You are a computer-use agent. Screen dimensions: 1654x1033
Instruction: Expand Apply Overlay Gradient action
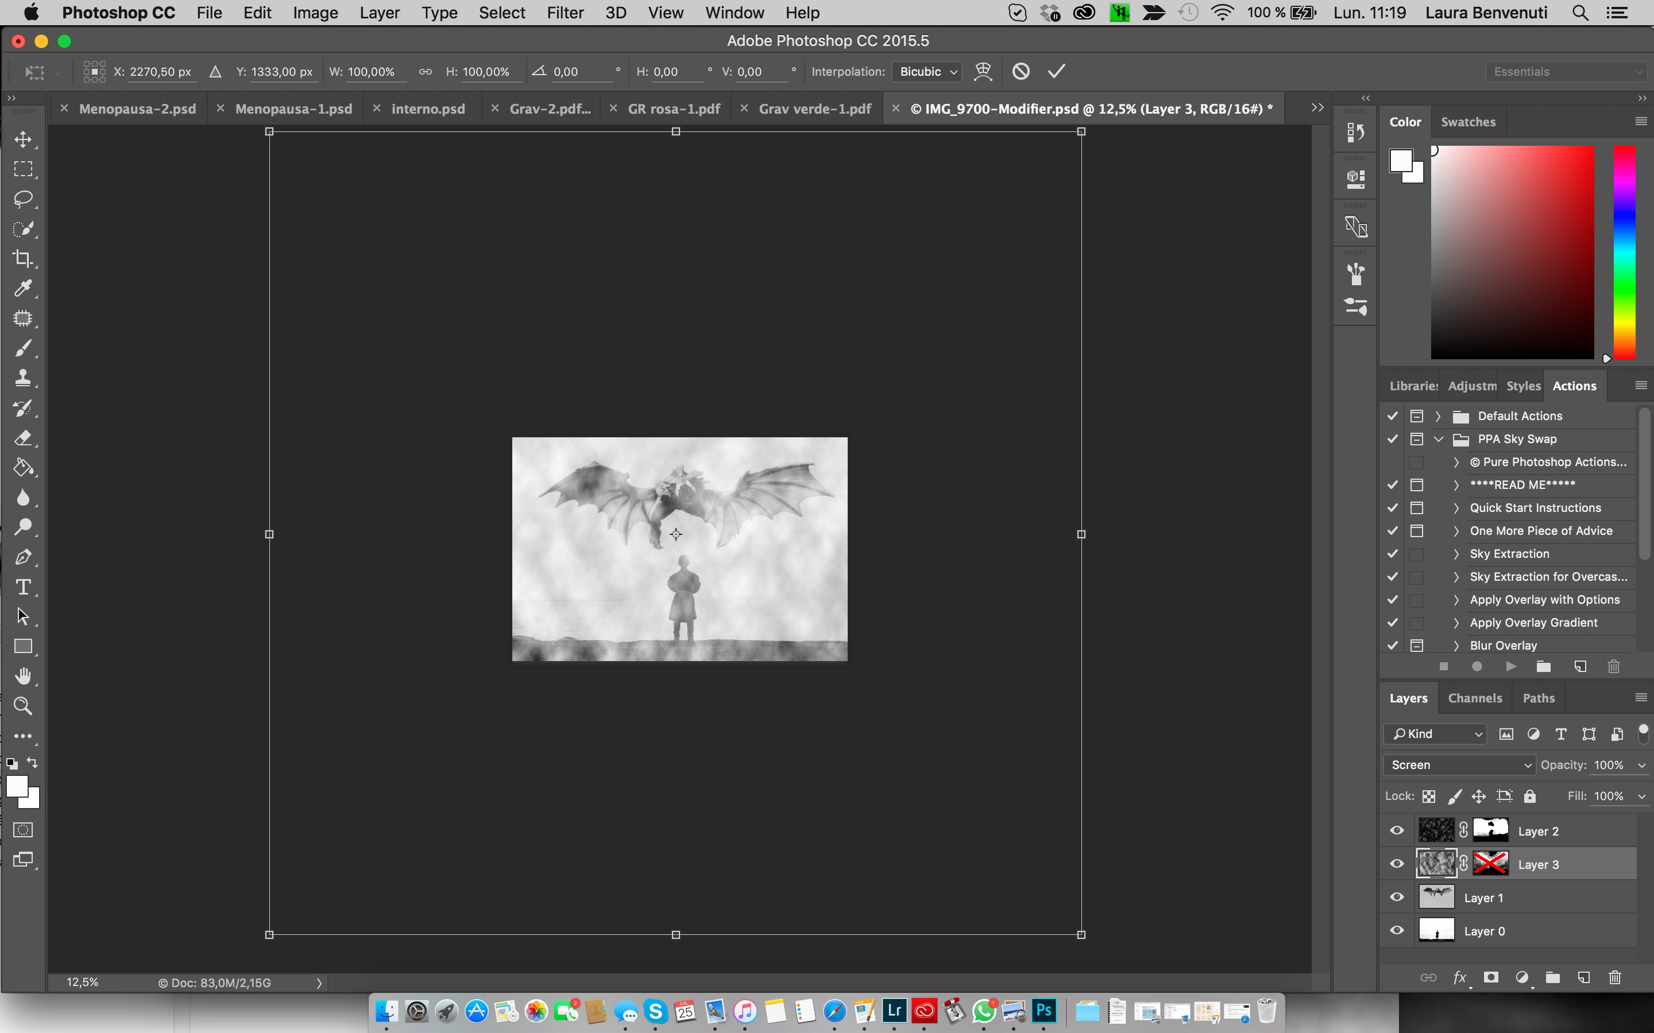1456,623
